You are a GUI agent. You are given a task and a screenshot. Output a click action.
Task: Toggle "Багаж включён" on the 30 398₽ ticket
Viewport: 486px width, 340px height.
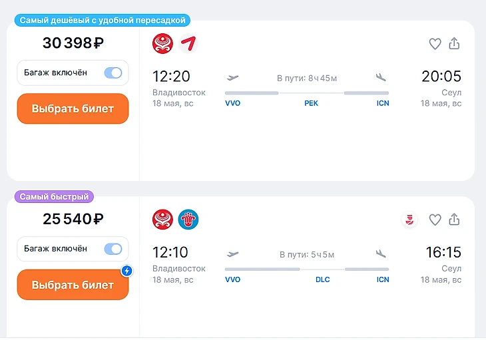(113, 73)
